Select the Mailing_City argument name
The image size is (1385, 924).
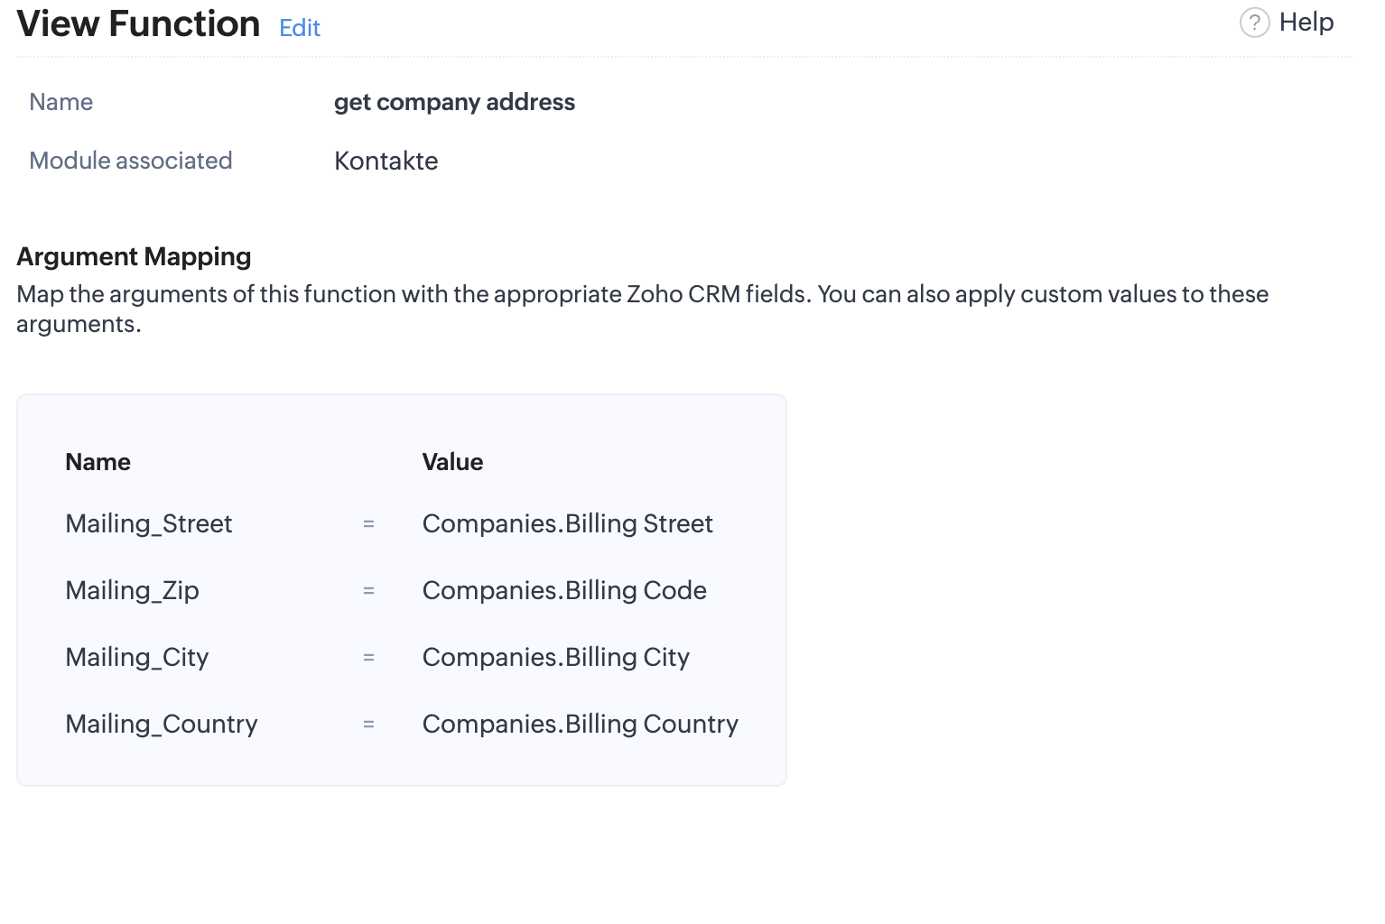(136, 657)
